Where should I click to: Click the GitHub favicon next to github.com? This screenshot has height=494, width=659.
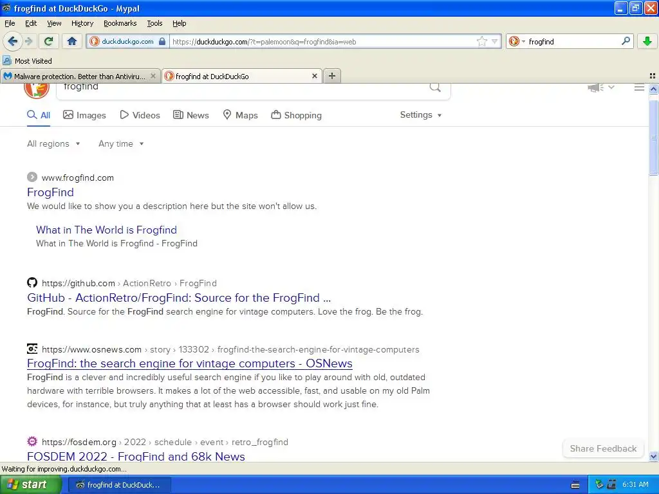coord(32,283)
